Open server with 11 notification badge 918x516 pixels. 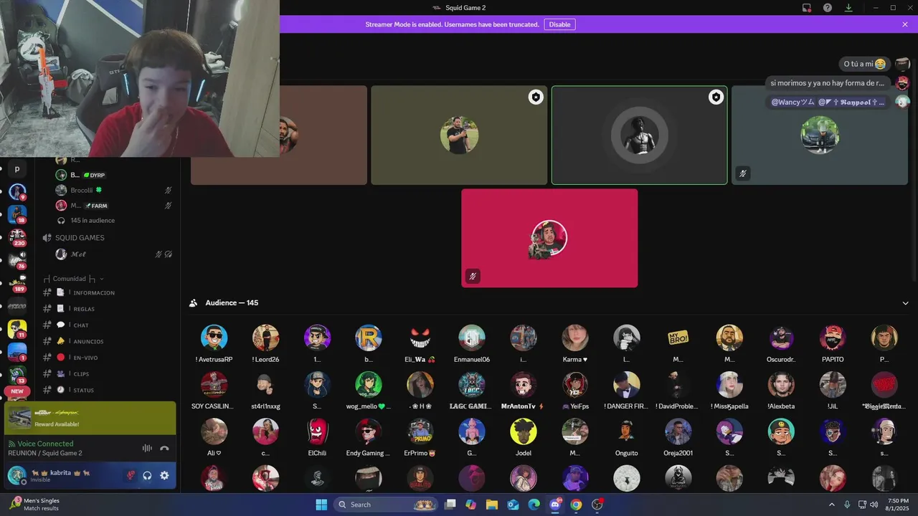[x=17, y=330]
